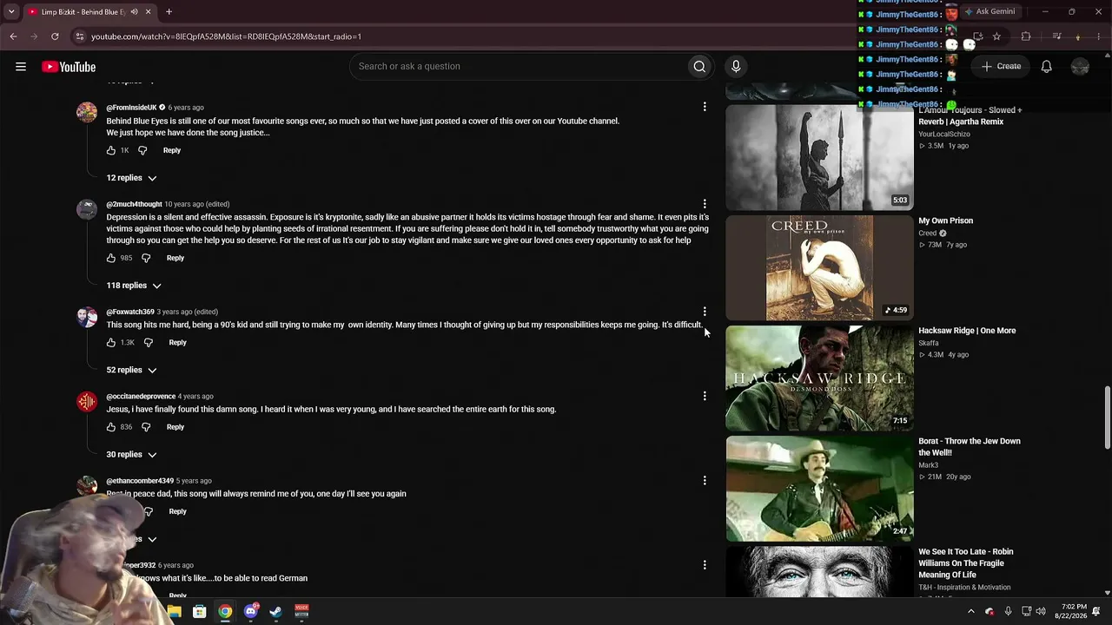Screen dimensions: 1112x625
Task: Dislike the @Foxwatch369 comment
Action: point(149,342)
